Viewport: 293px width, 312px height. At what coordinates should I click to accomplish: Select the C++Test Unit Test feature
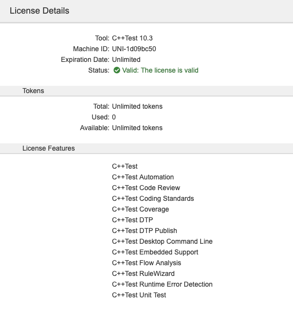(139, 295)
